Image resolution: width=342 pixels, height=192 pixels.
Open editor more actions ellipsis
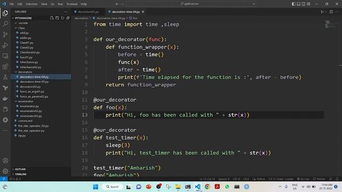coord(337,12)
